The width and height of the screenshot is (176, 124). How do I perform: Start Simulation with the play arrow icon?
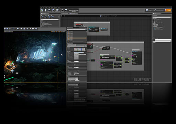[62, 10]
